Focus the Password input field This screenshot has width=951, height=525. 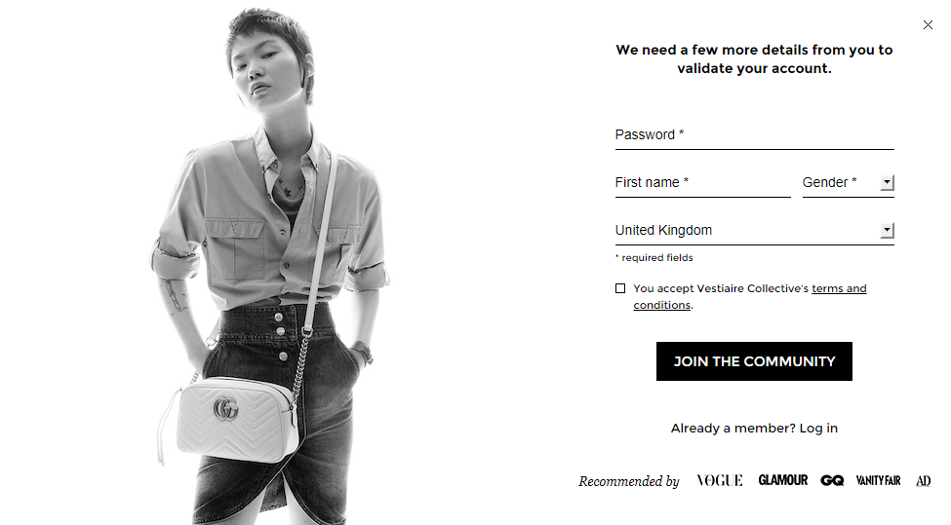(754, 134)
